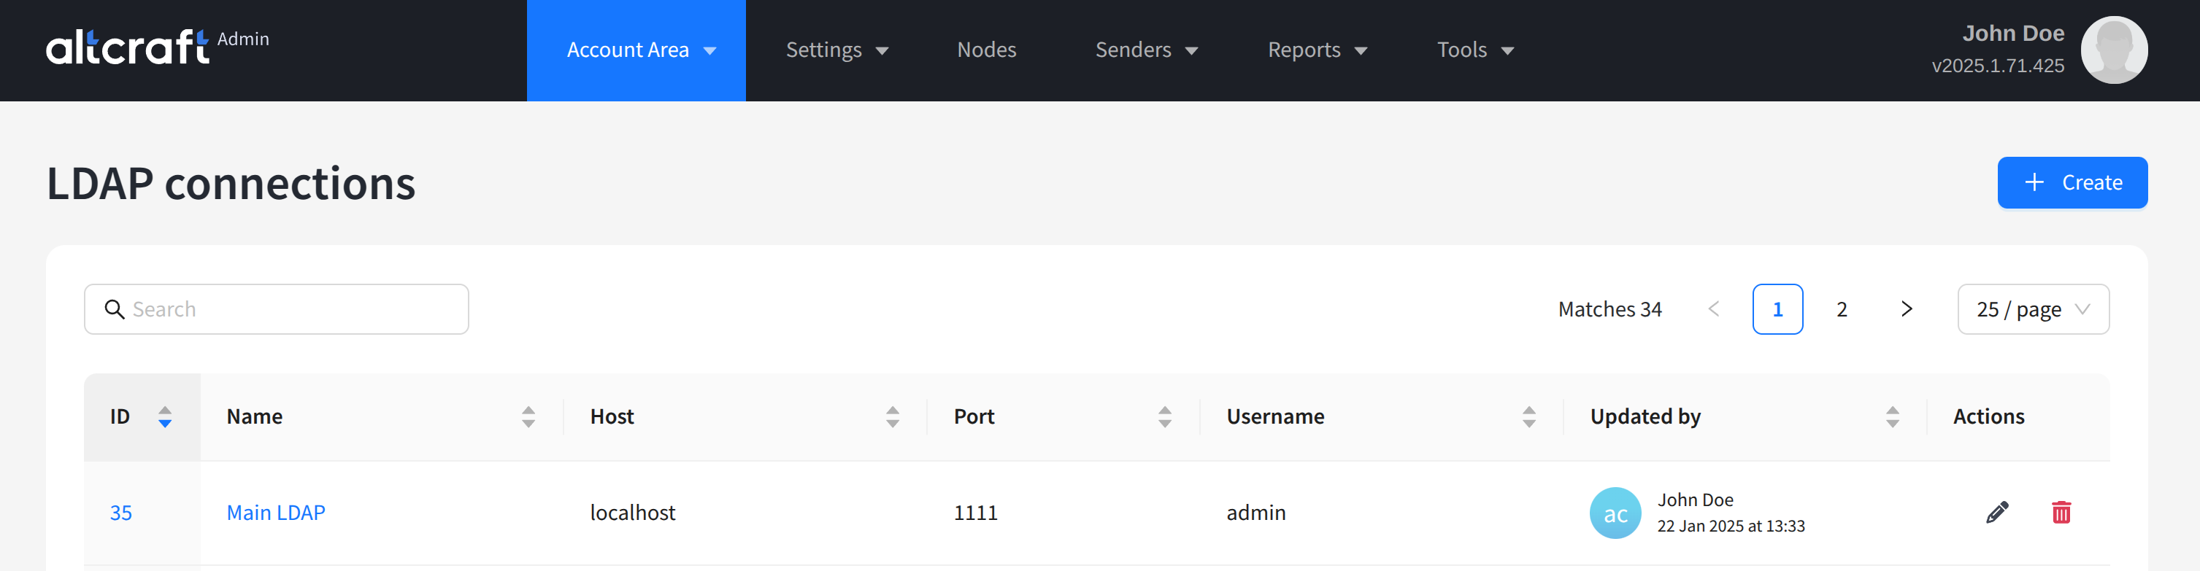Open the Nodes section

click(x=986, y=50)
